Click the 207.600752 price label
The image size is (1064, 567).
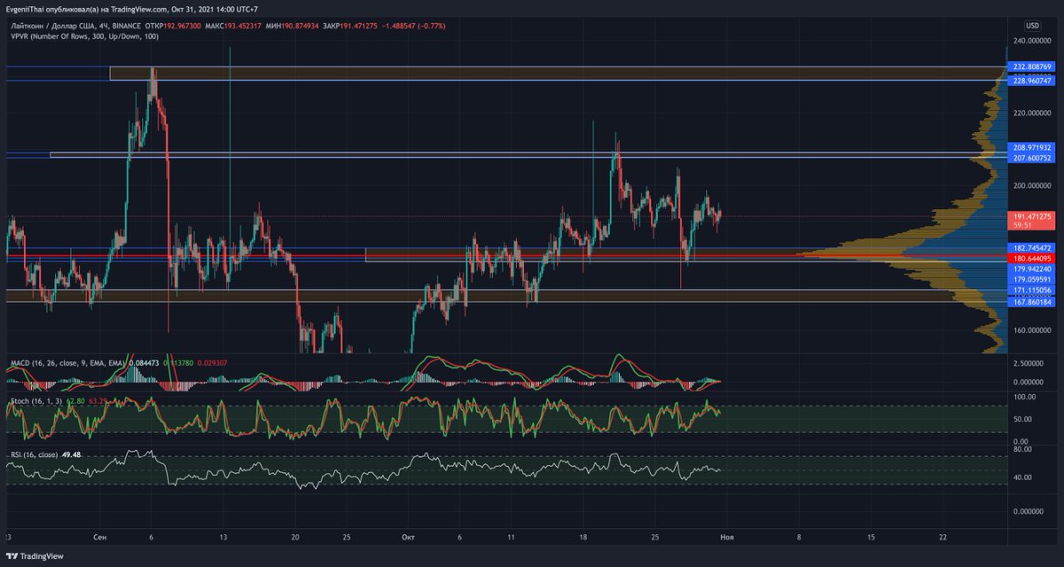pyautogui.click(x=1033, y=158)
